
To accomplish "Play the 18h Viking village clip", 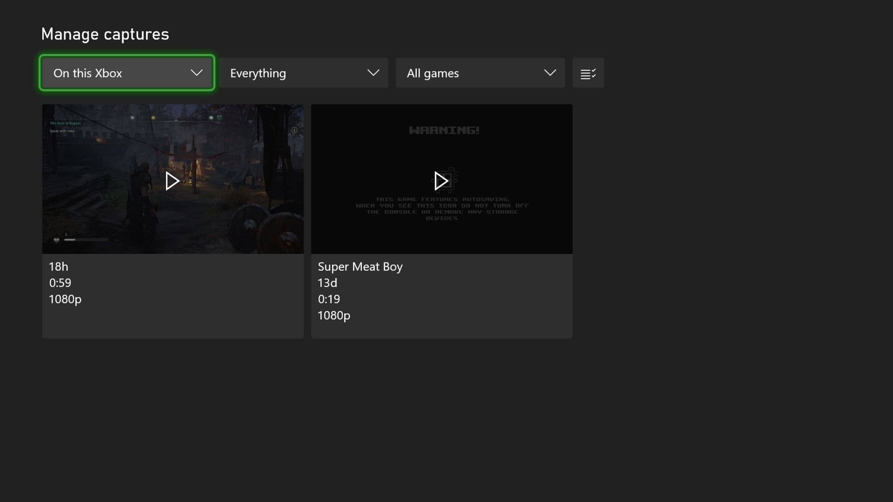I will coord(173,181).
